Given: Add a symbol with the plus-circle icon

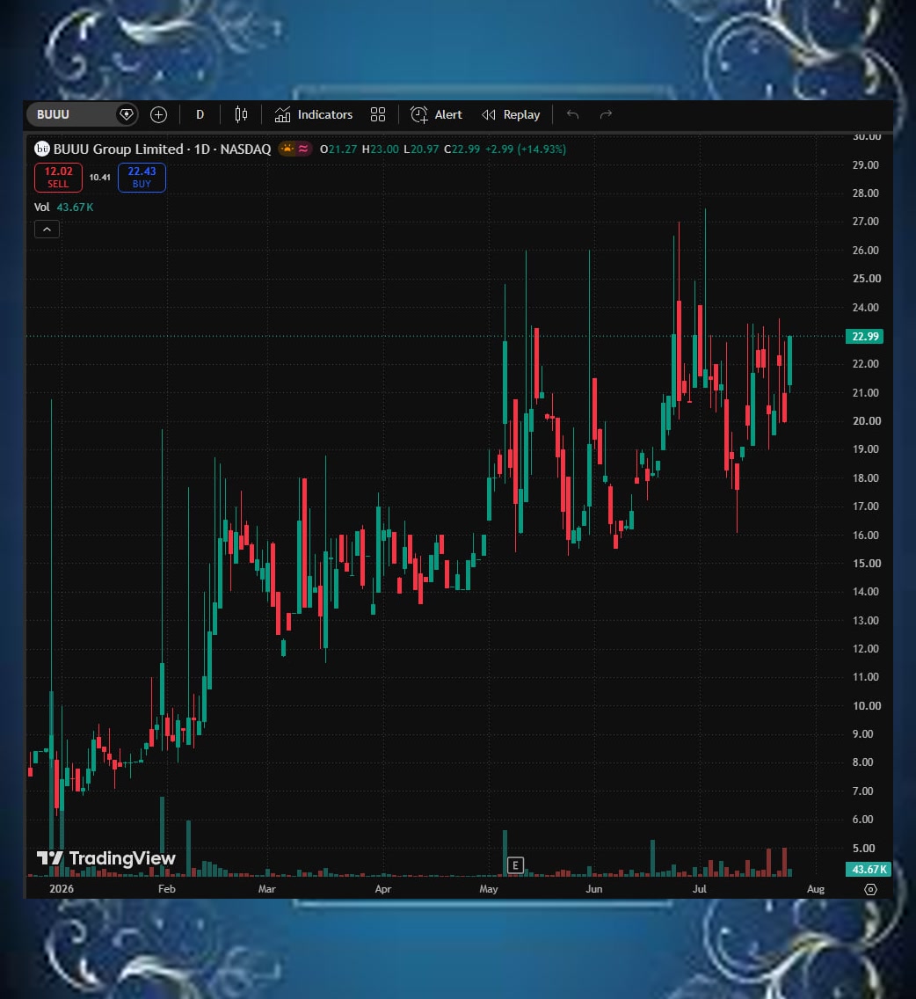Looking at the screenshot, I should click(158, 114).
